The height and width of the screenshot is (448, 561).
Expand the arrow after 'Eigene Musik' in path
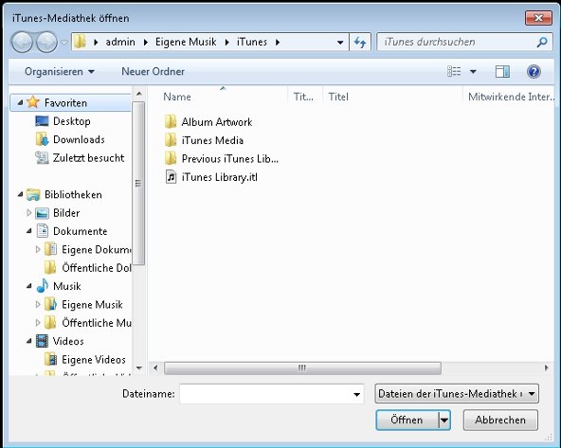click(226, 43)
